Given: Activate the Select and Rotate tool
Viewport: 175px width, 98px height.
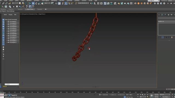Looking at the screenshot, I should point(36,4).
